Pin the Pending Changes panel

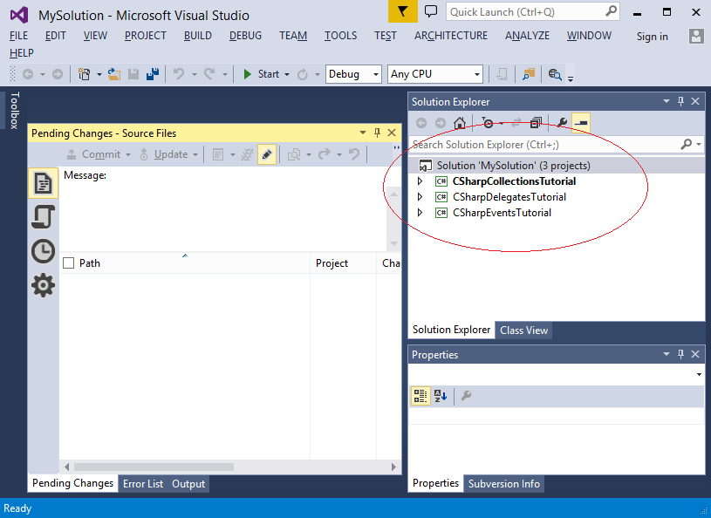click(x=377, y=133)
